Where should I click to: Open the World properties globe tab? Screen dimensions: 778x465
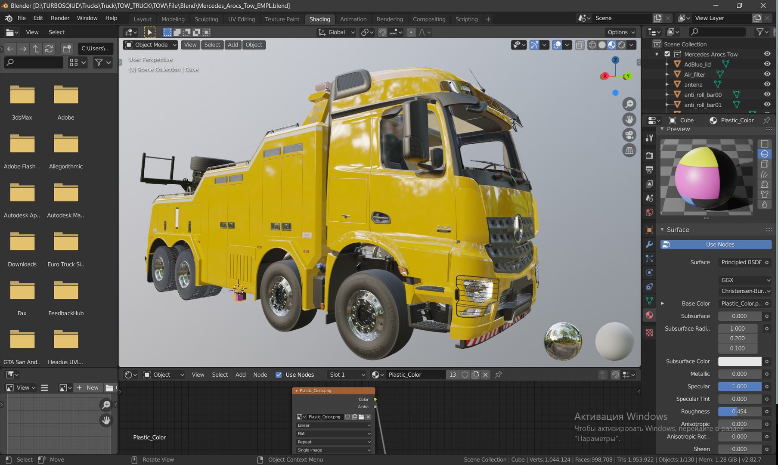point(649,212)
